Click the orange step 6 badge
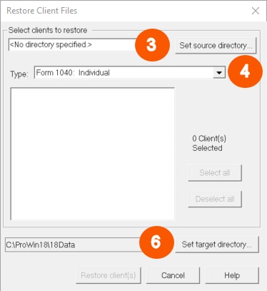Screen dimensions: 267x291 [x=156, y=242]
